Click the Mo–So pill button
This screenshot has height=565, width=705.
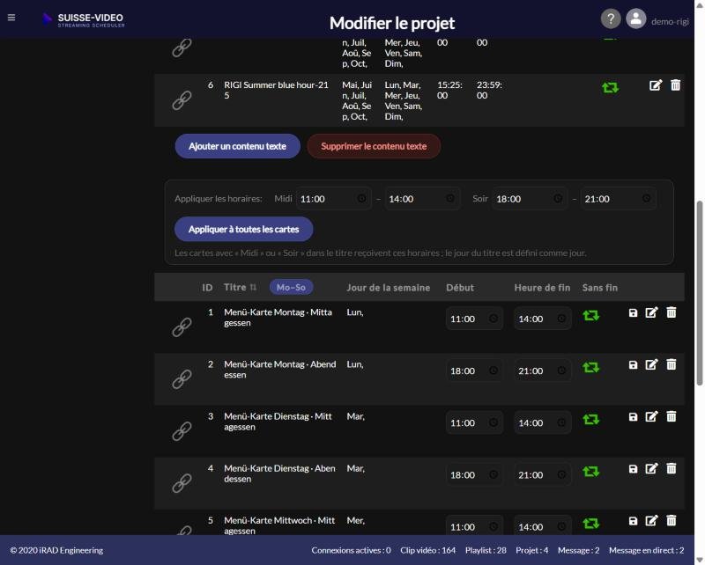tap(291, 288)
